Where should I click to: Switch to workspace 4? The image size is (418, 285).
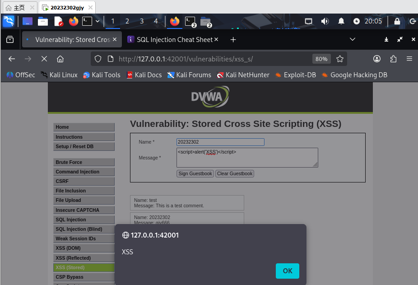click(156, 21)
